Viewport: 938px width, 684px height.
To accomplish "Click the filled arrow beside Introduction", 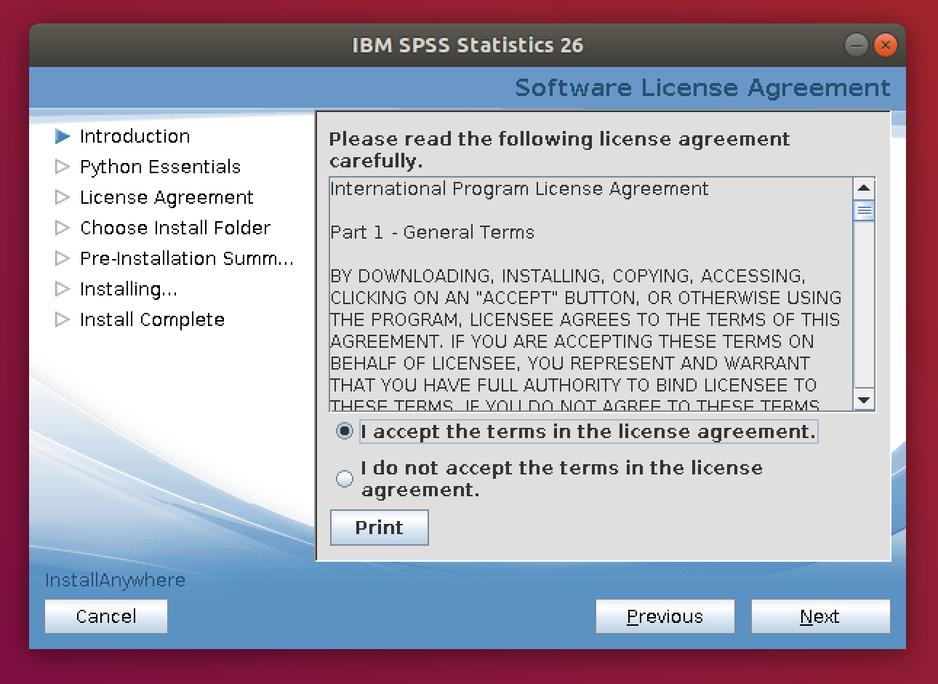I will [x=63, y=136].
